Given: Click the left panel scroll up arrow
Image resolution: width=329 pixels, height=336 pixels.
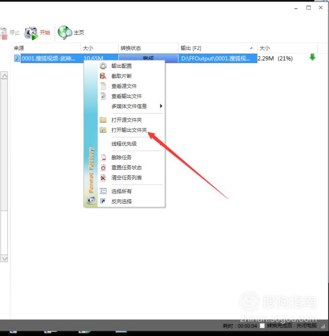Looking at the screenshot, I should 4,75.
